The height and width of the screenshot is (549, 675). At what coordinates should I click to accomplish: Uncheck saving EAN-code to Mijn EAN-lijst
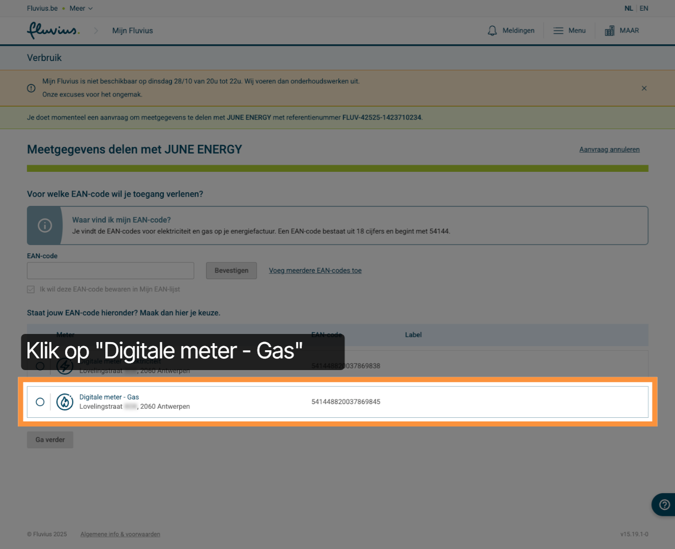[31, 289]
